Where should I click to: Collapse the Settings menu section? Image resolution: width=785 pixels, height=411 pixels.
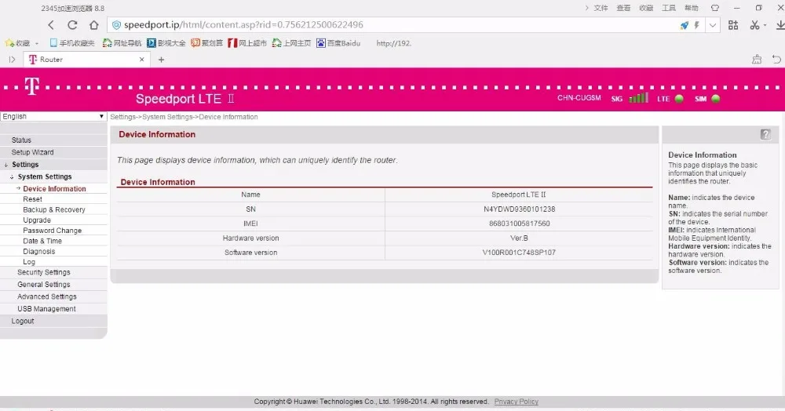click(25, 165)
